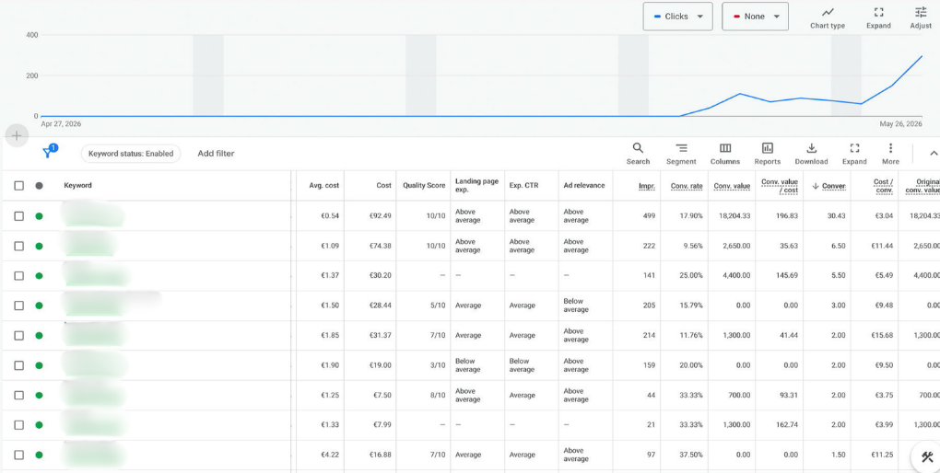
Task: Click the blue filter funnel icon
Action: 48,153
